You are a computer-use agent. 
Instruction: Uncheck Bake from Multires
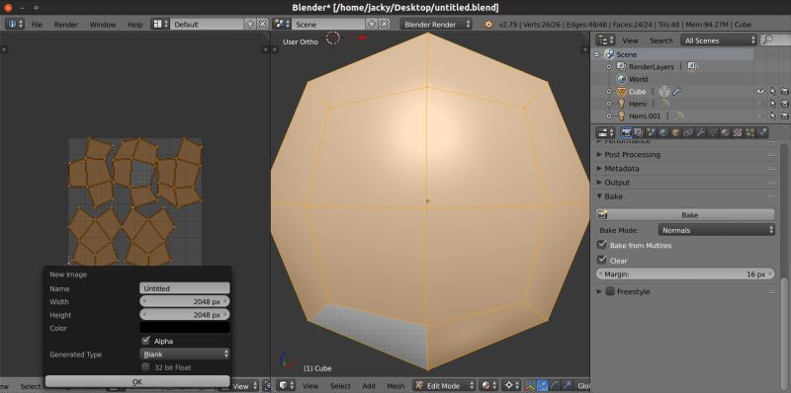coord(601,245)
